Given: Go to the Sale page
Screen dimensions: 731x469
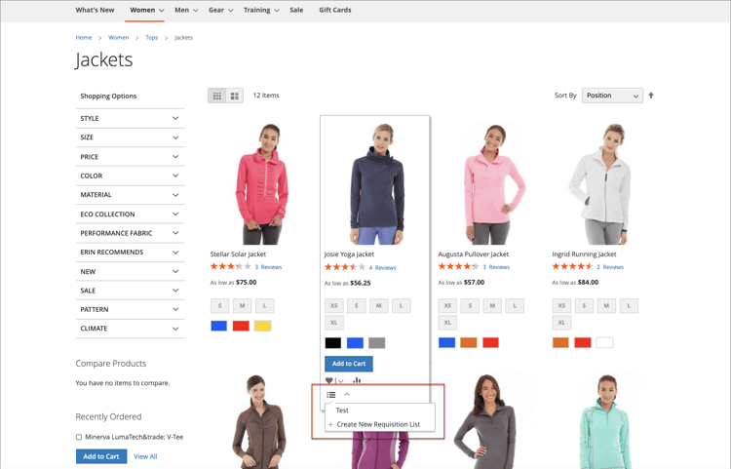Looking at the screenshot, I should (296, 10).
